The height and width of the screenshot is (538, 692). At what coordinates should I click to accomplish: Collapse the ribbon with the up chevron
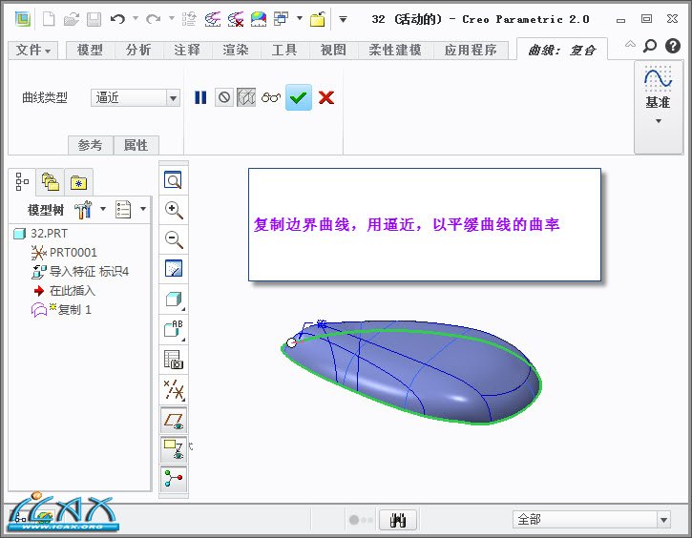pos(631,44)
